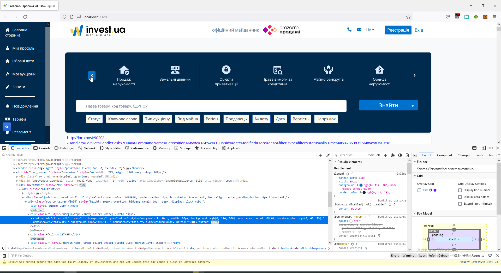Enable Display area names

point(460,197)
